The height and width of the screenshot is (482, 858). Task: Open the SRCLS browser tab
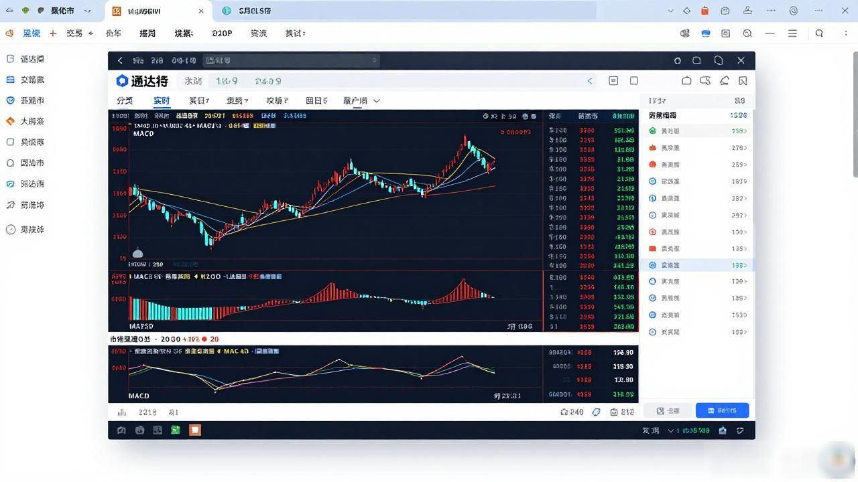coord(255,11)
